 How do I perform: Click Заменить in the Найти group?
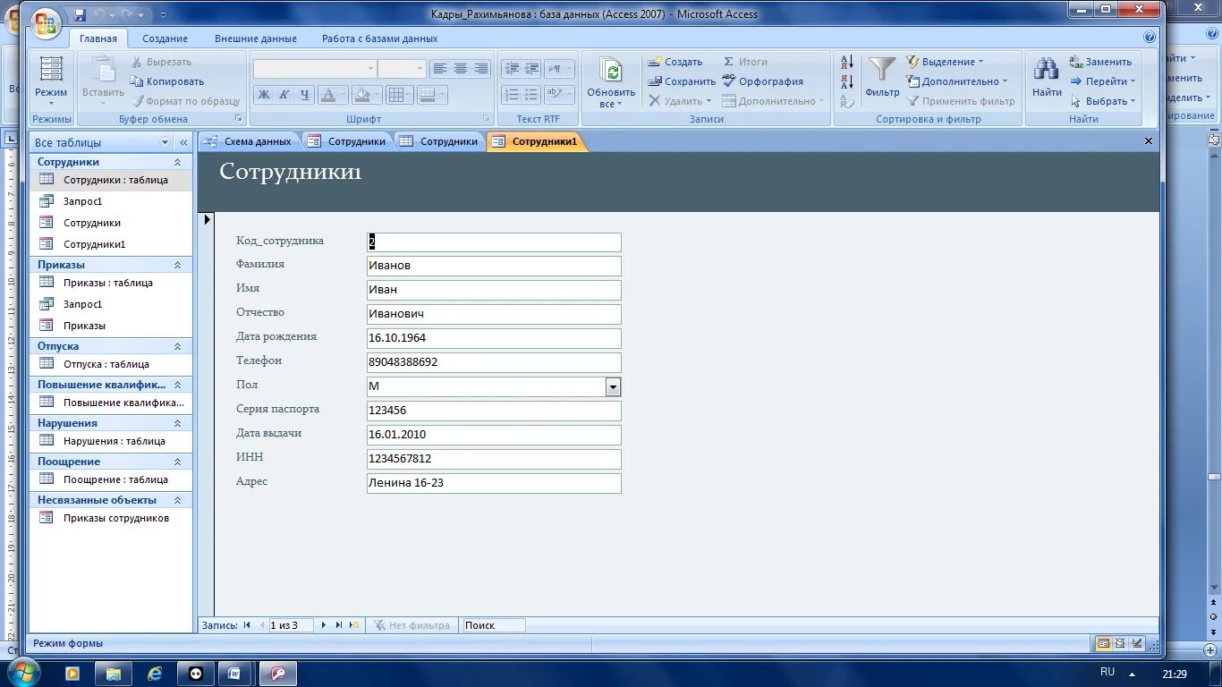(1101, 62)
